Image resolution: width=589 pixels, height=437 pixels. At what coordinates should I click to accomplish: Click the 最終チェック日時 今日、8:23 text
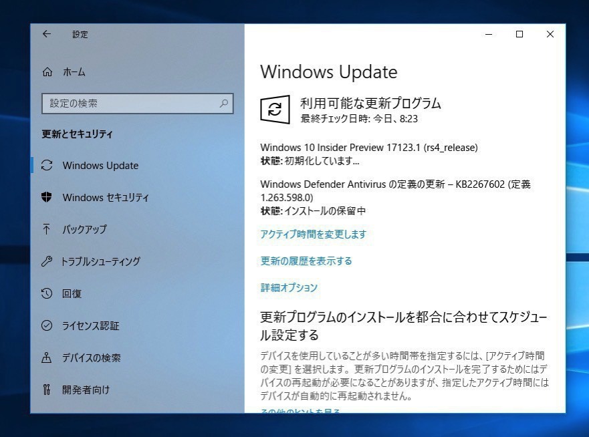359,119
